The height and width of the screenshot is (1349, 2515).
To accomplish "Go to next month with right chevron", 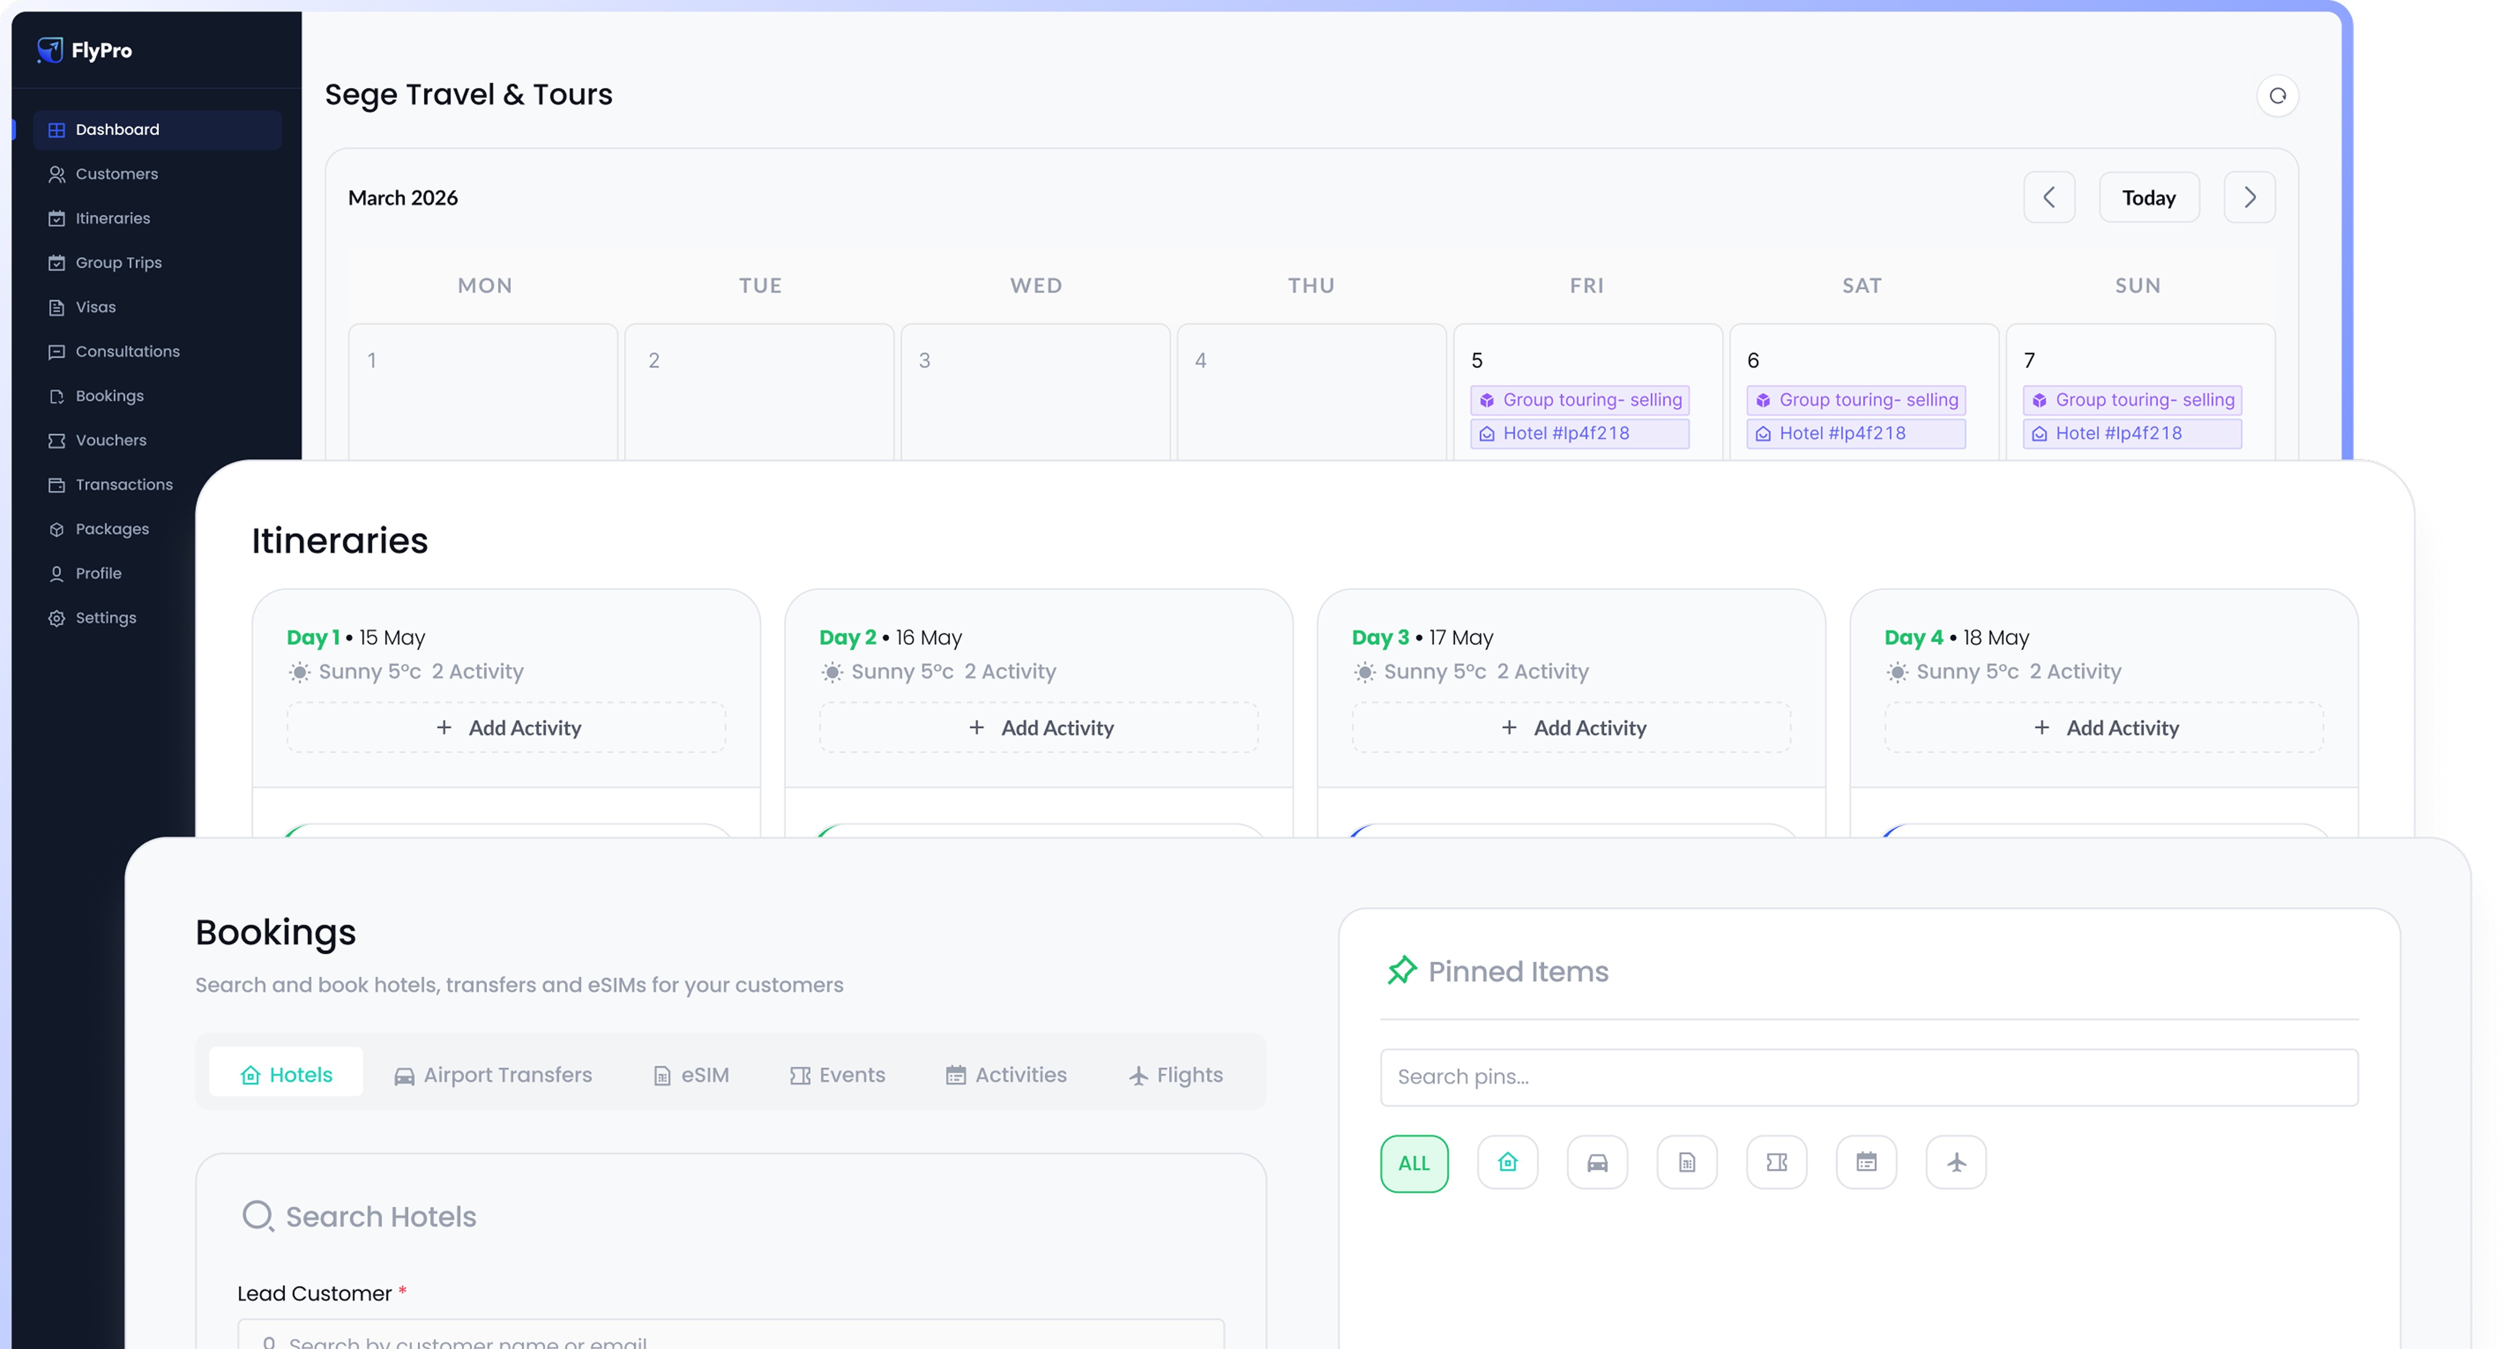I will (x=2250, y=197).
